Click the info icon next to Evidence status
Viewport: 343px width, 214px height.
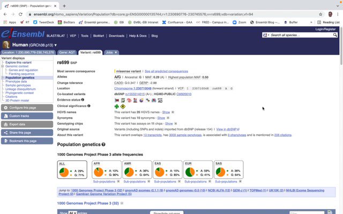pos(83,100)
